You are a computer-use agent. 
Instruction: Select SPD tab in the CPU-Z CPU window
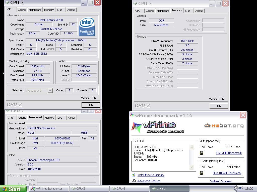[59, 10]
